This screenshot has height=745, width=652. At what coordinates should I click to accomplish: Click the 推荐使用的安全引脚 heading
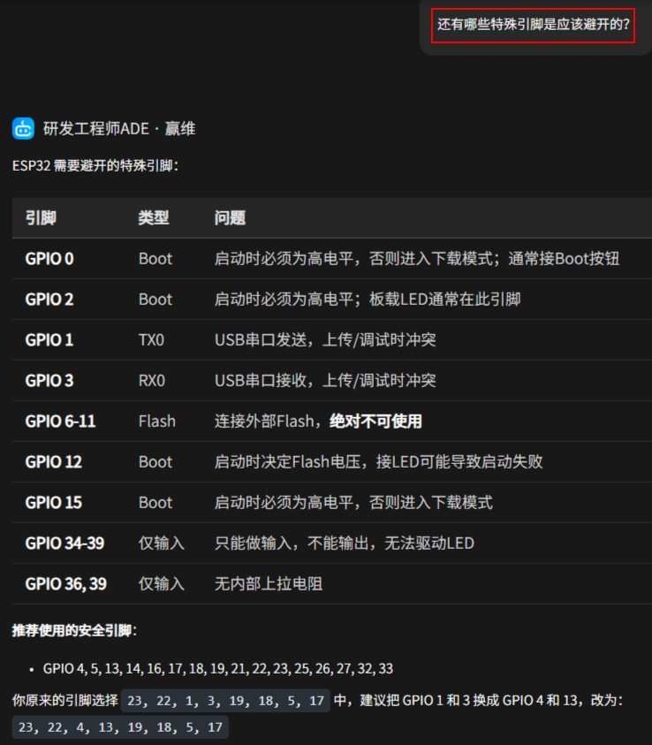coord(74,630)
